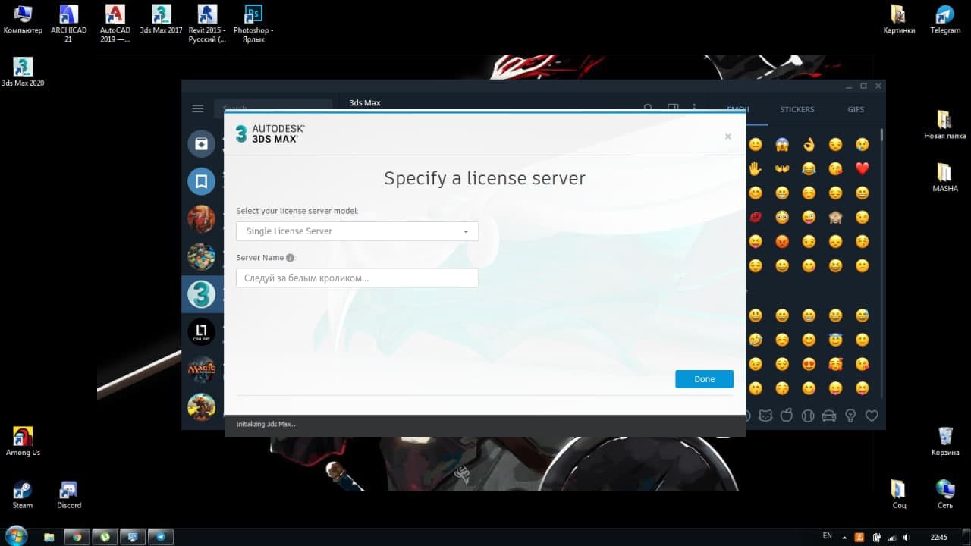Select the 3ds Max chat avatar in Telegram
Image resolution: width=971 pixels, height=546 pixels.
(x=201, y=294)
